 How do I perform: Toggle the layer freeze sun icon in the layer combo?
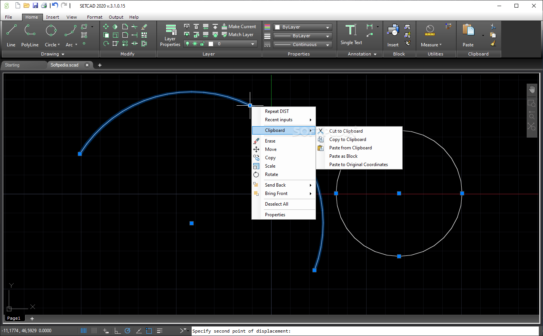195,44
